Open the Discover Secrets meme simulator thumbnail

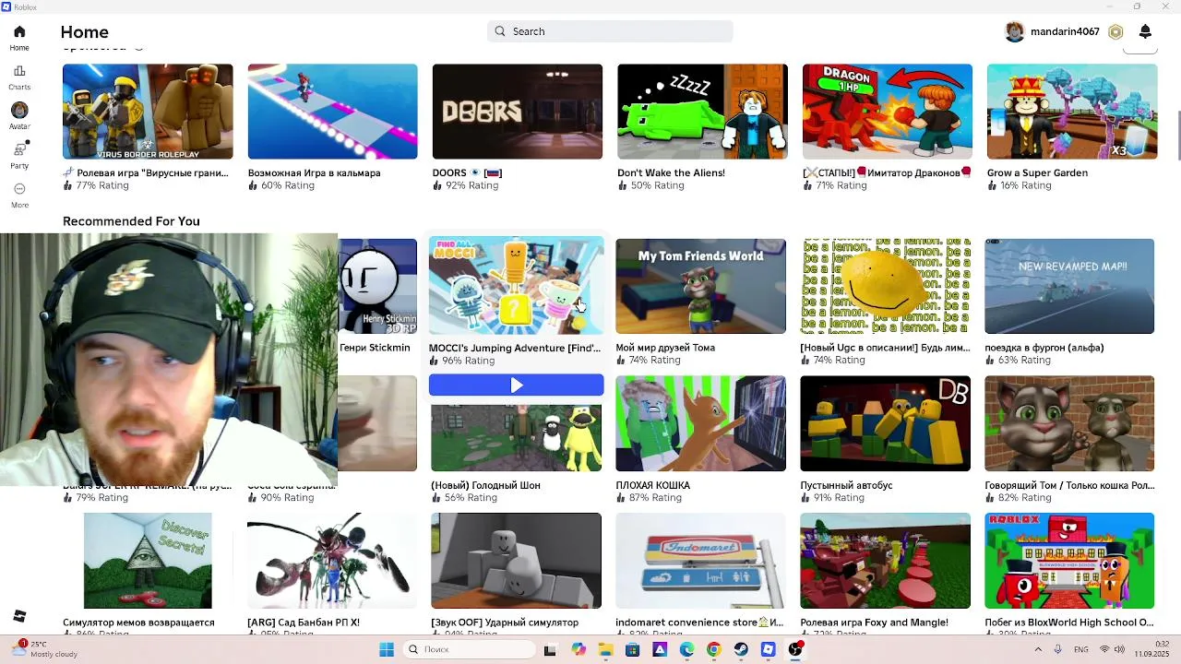click(x=148, y=561)
